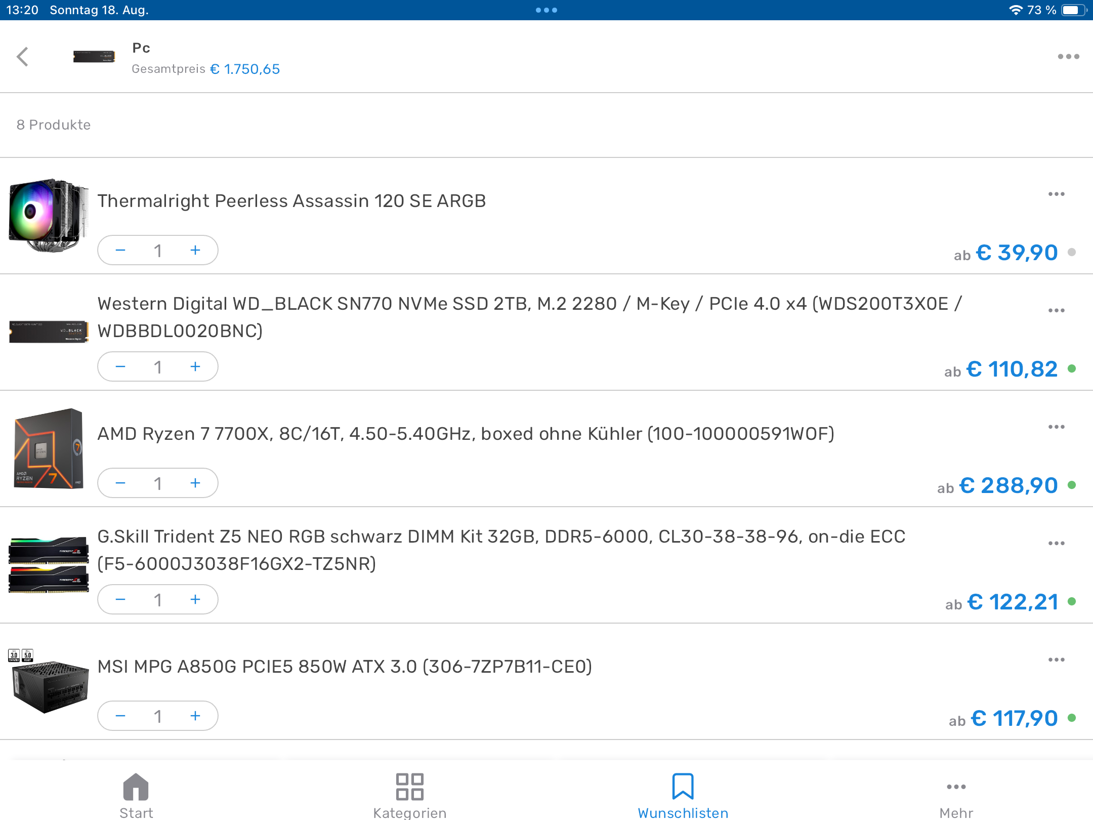The width and height of the screenshot is (1093, 820).
Task: Go to the Start tab
Action: click(136, 795)
